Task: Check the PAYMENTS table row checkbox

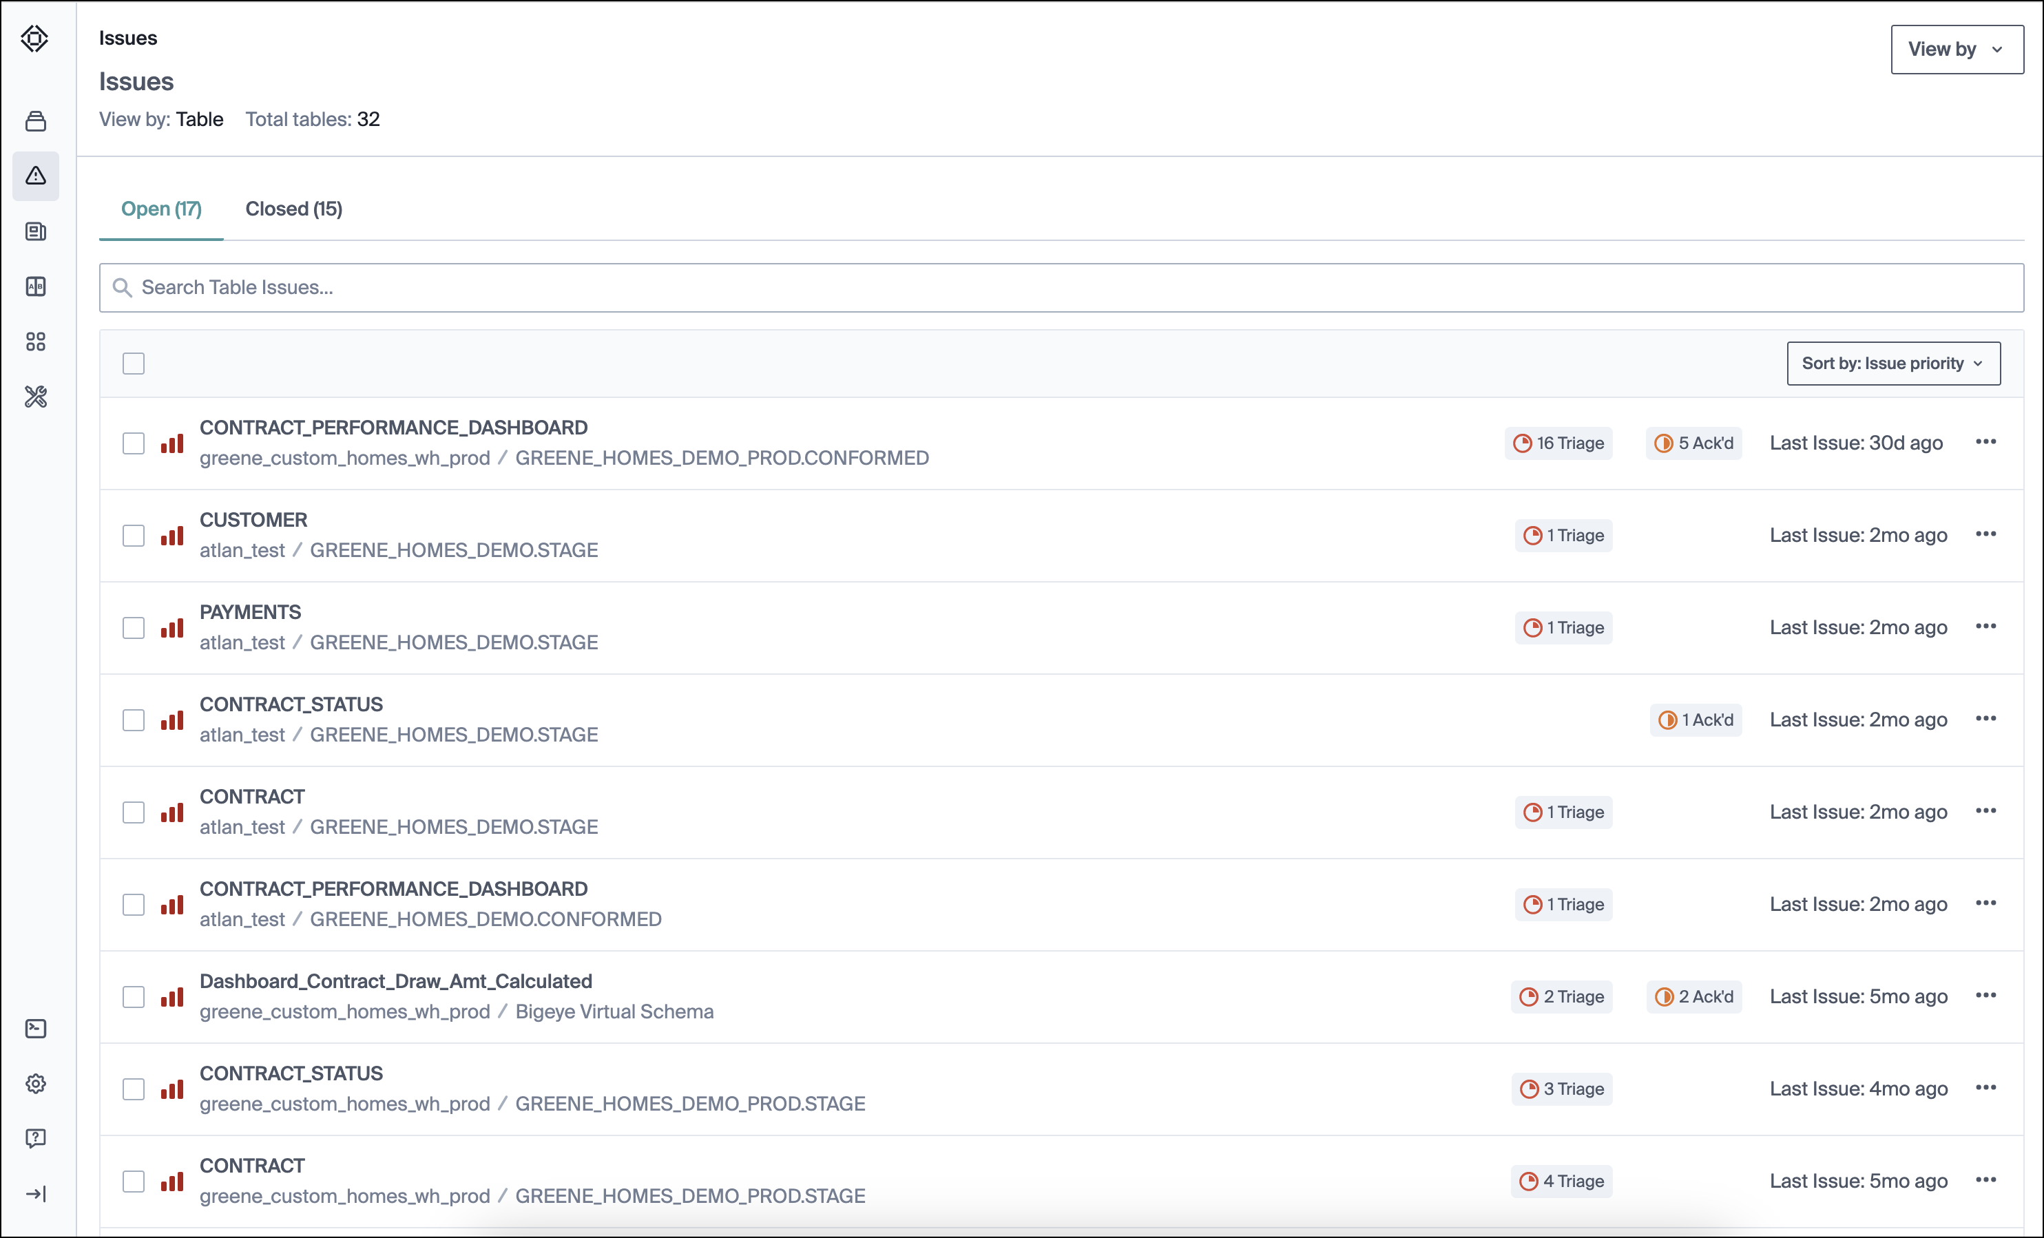Action: [x=134, y=628]
